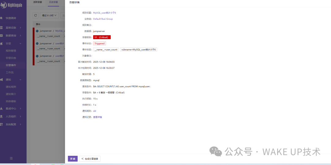Click the share icon in 生成分享链接 button

82,159
